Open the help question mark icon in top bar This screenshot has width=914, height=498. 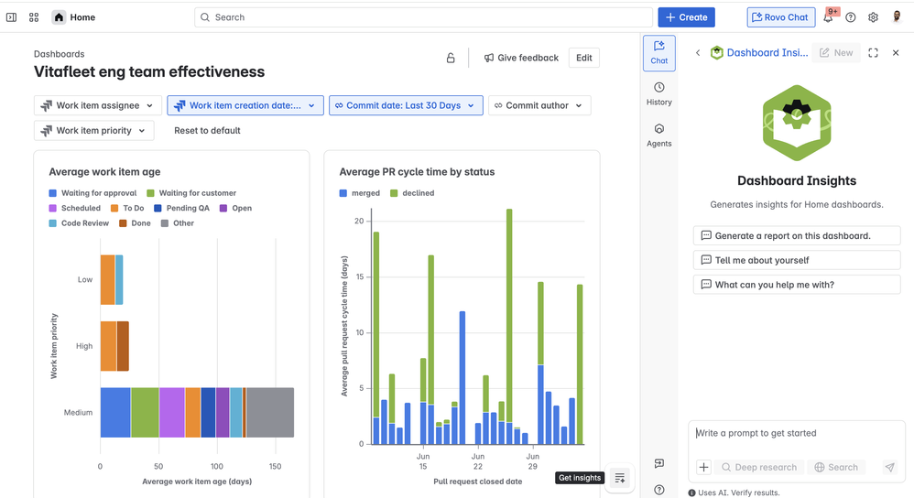pyautogui.click(x=851, y=17)
